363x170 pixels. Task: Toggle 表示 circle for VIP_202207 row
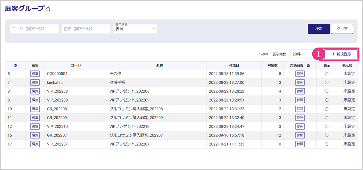coord(327,144)
